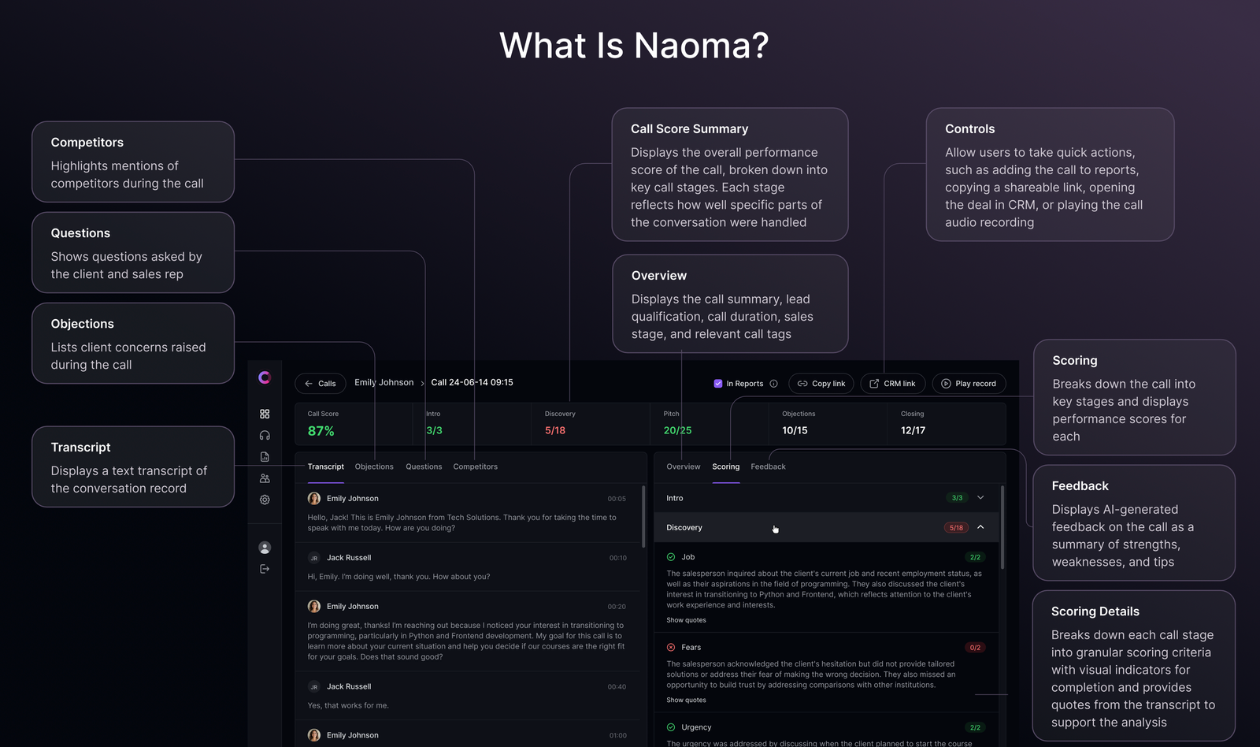Open the dashboard grid icon in sidebar
Viewport: 1260px width, 747px height.
pos(265,414)
